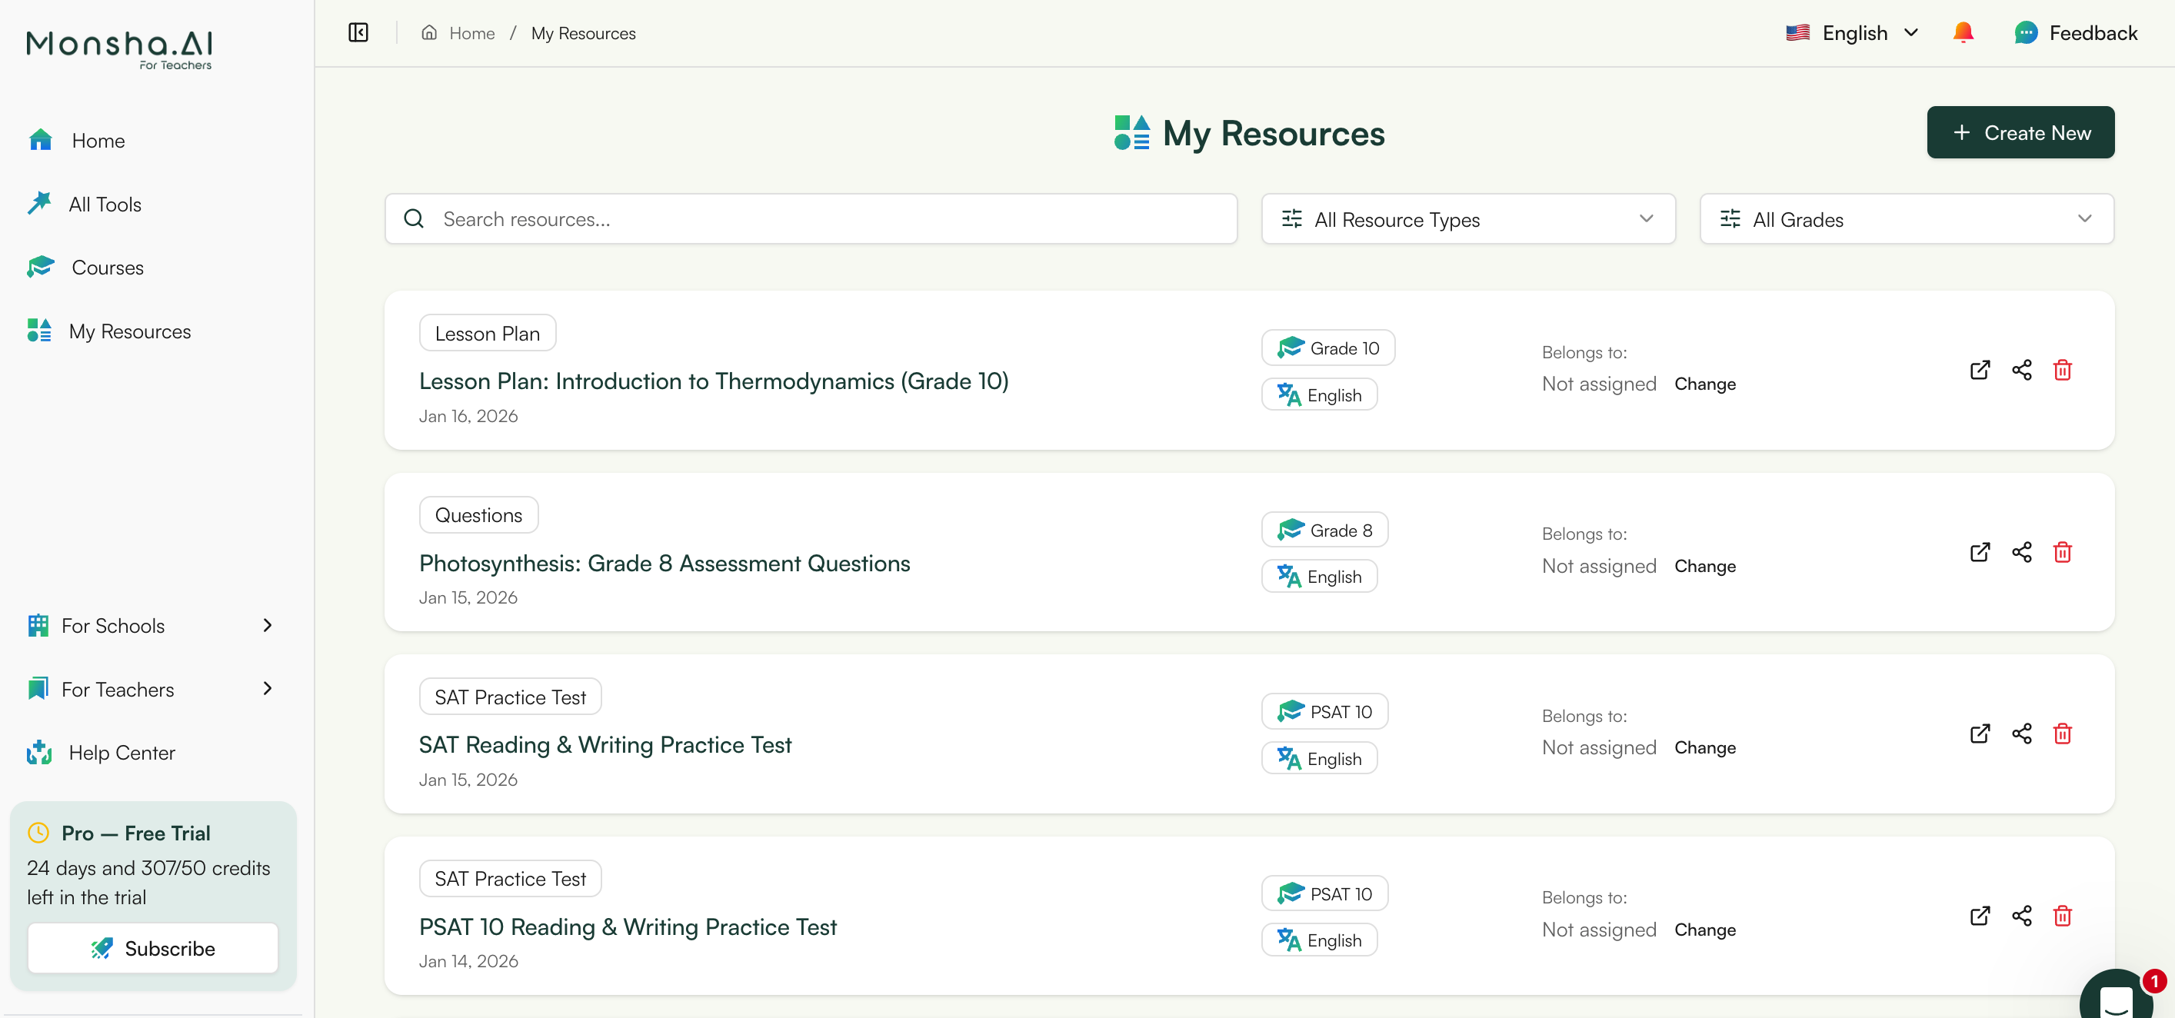Image resolution: width=2175 pixels, height=1018 pixels.
Task: Click the search resources input field
Action: (811, 218)
